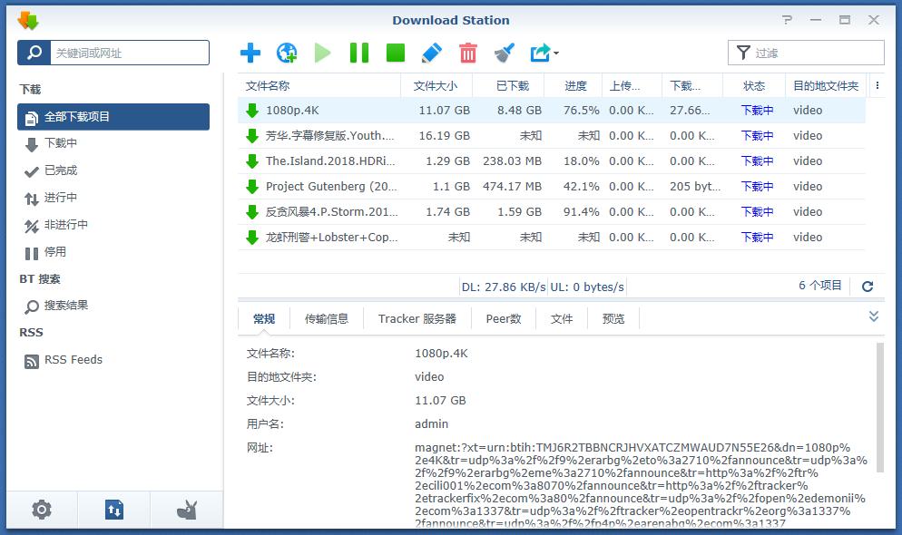The height and width of the screenshot is (535, 902).
Task: Delete the selected download with the trash icon
Action: [x=467, y=53]
